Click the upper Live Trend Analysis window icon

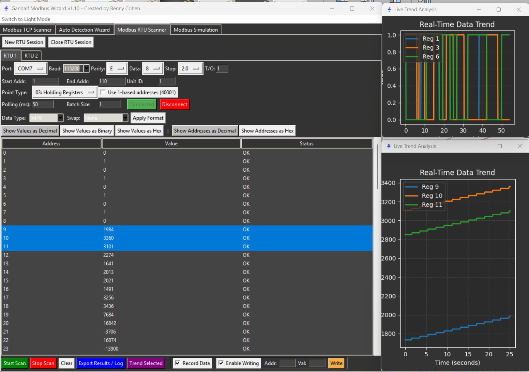[389, 10]
